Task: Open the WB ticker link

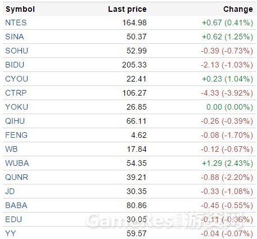Action: click(x=11, y=149)
